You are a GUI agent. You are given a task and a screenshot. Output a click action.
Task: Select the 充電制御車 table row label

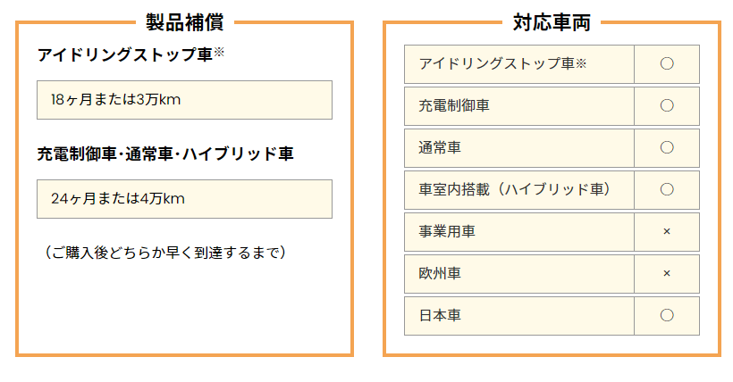454,105
